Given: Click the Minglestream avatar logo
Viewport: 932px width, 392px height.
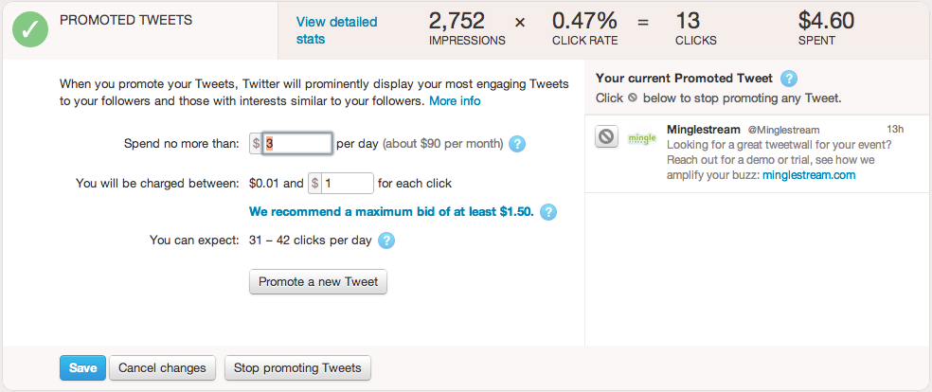Looking at the screenshot, I should pyautogui.click(x=642, y=138).
